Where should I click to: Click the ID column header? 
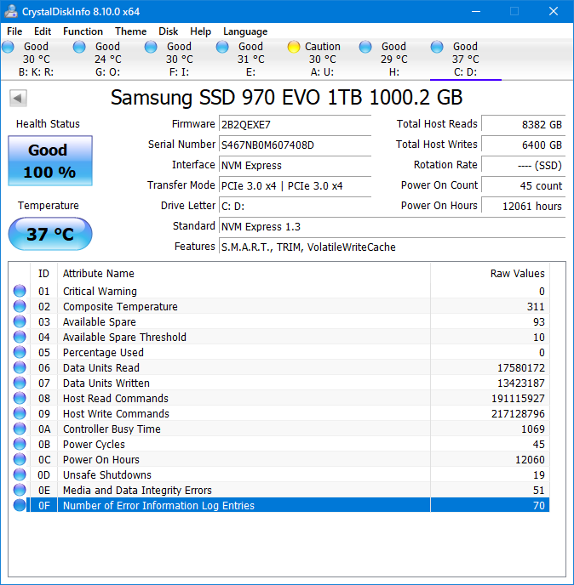(43, 274)
